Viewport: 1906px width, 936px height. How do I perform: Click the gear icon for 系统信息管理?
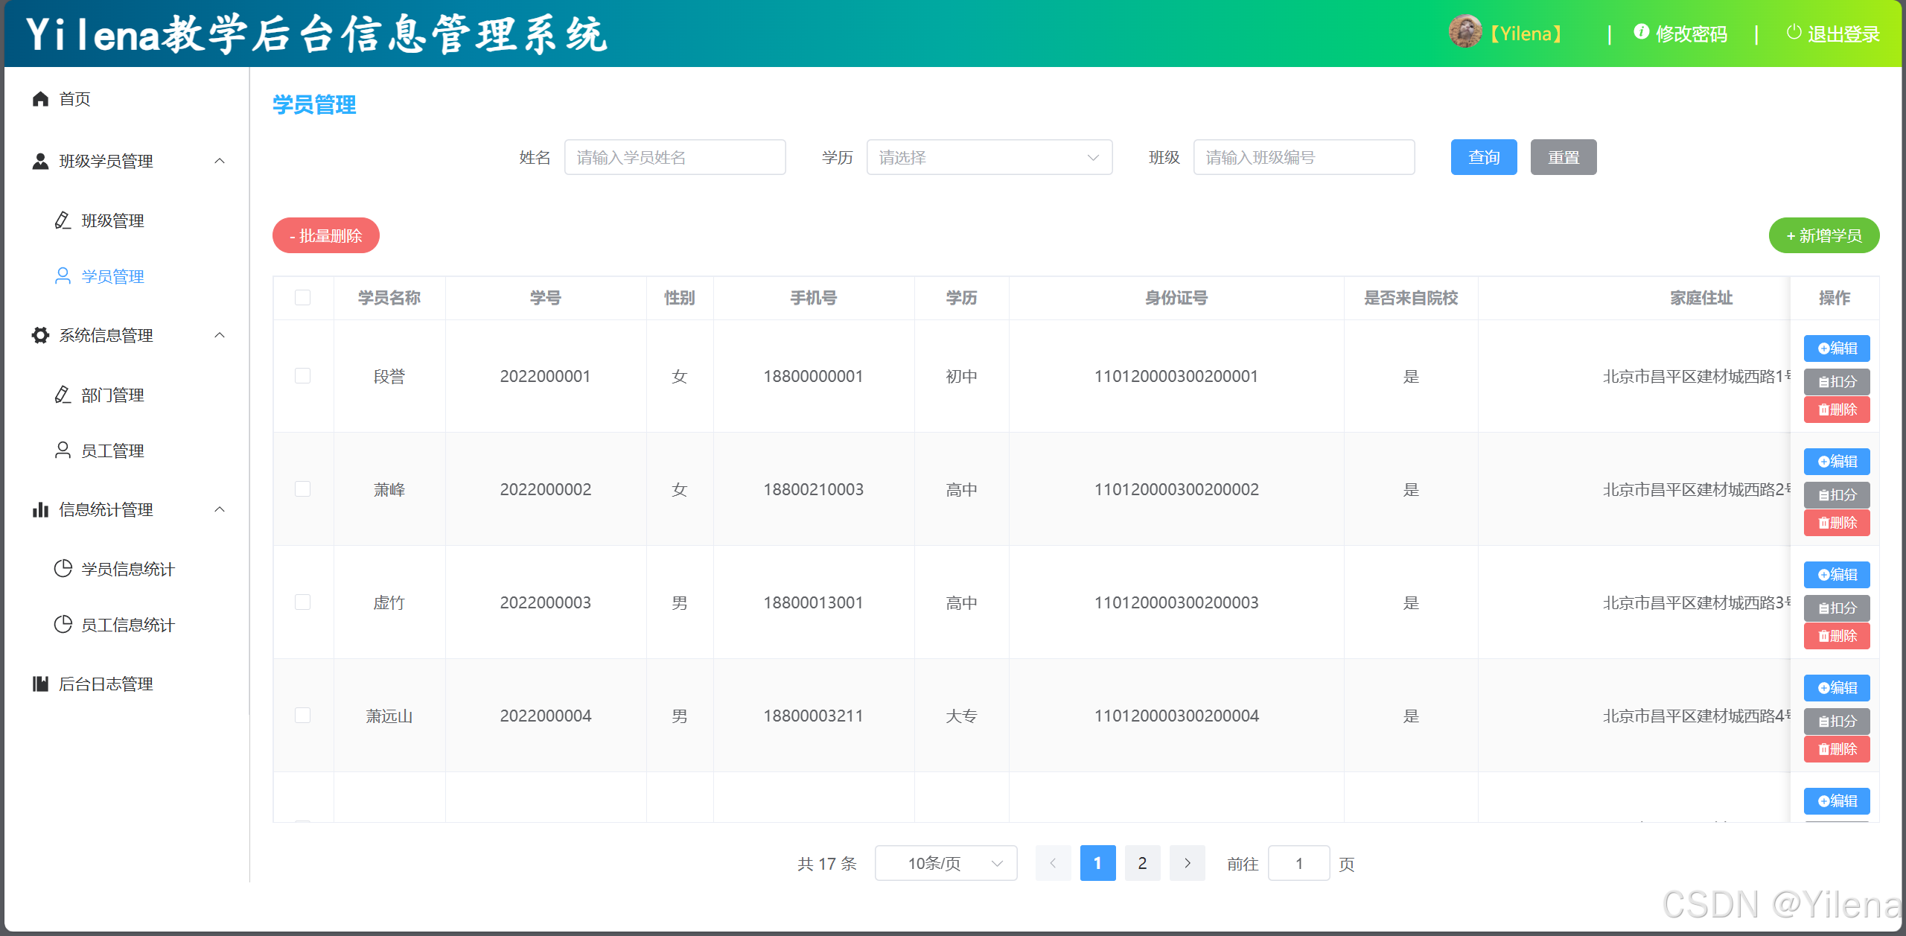coord(40,335)
